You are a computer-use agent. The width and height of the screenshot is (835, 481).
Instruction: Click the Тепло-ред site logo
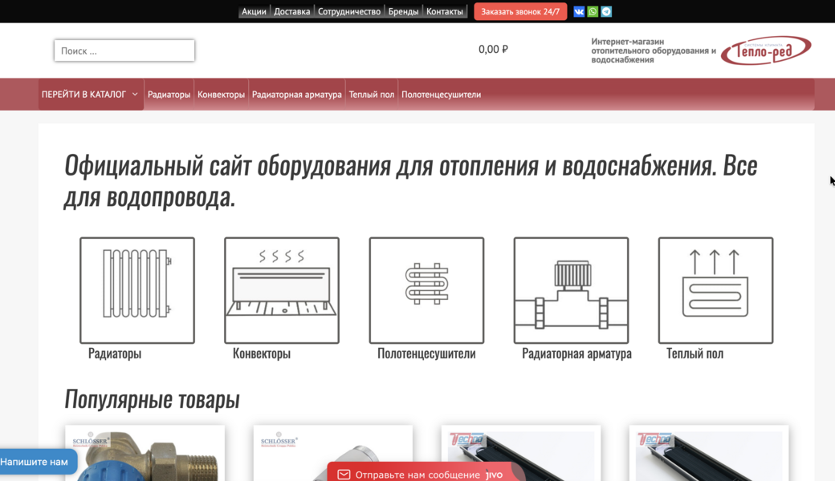coord(765,51)
